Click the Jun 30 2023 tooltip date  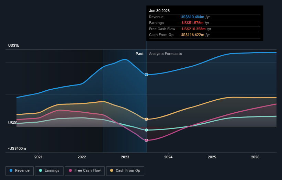coord(159,11)
